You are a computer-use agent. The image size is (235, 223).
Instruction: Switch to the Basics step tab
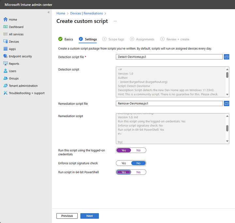click(66, 39)
